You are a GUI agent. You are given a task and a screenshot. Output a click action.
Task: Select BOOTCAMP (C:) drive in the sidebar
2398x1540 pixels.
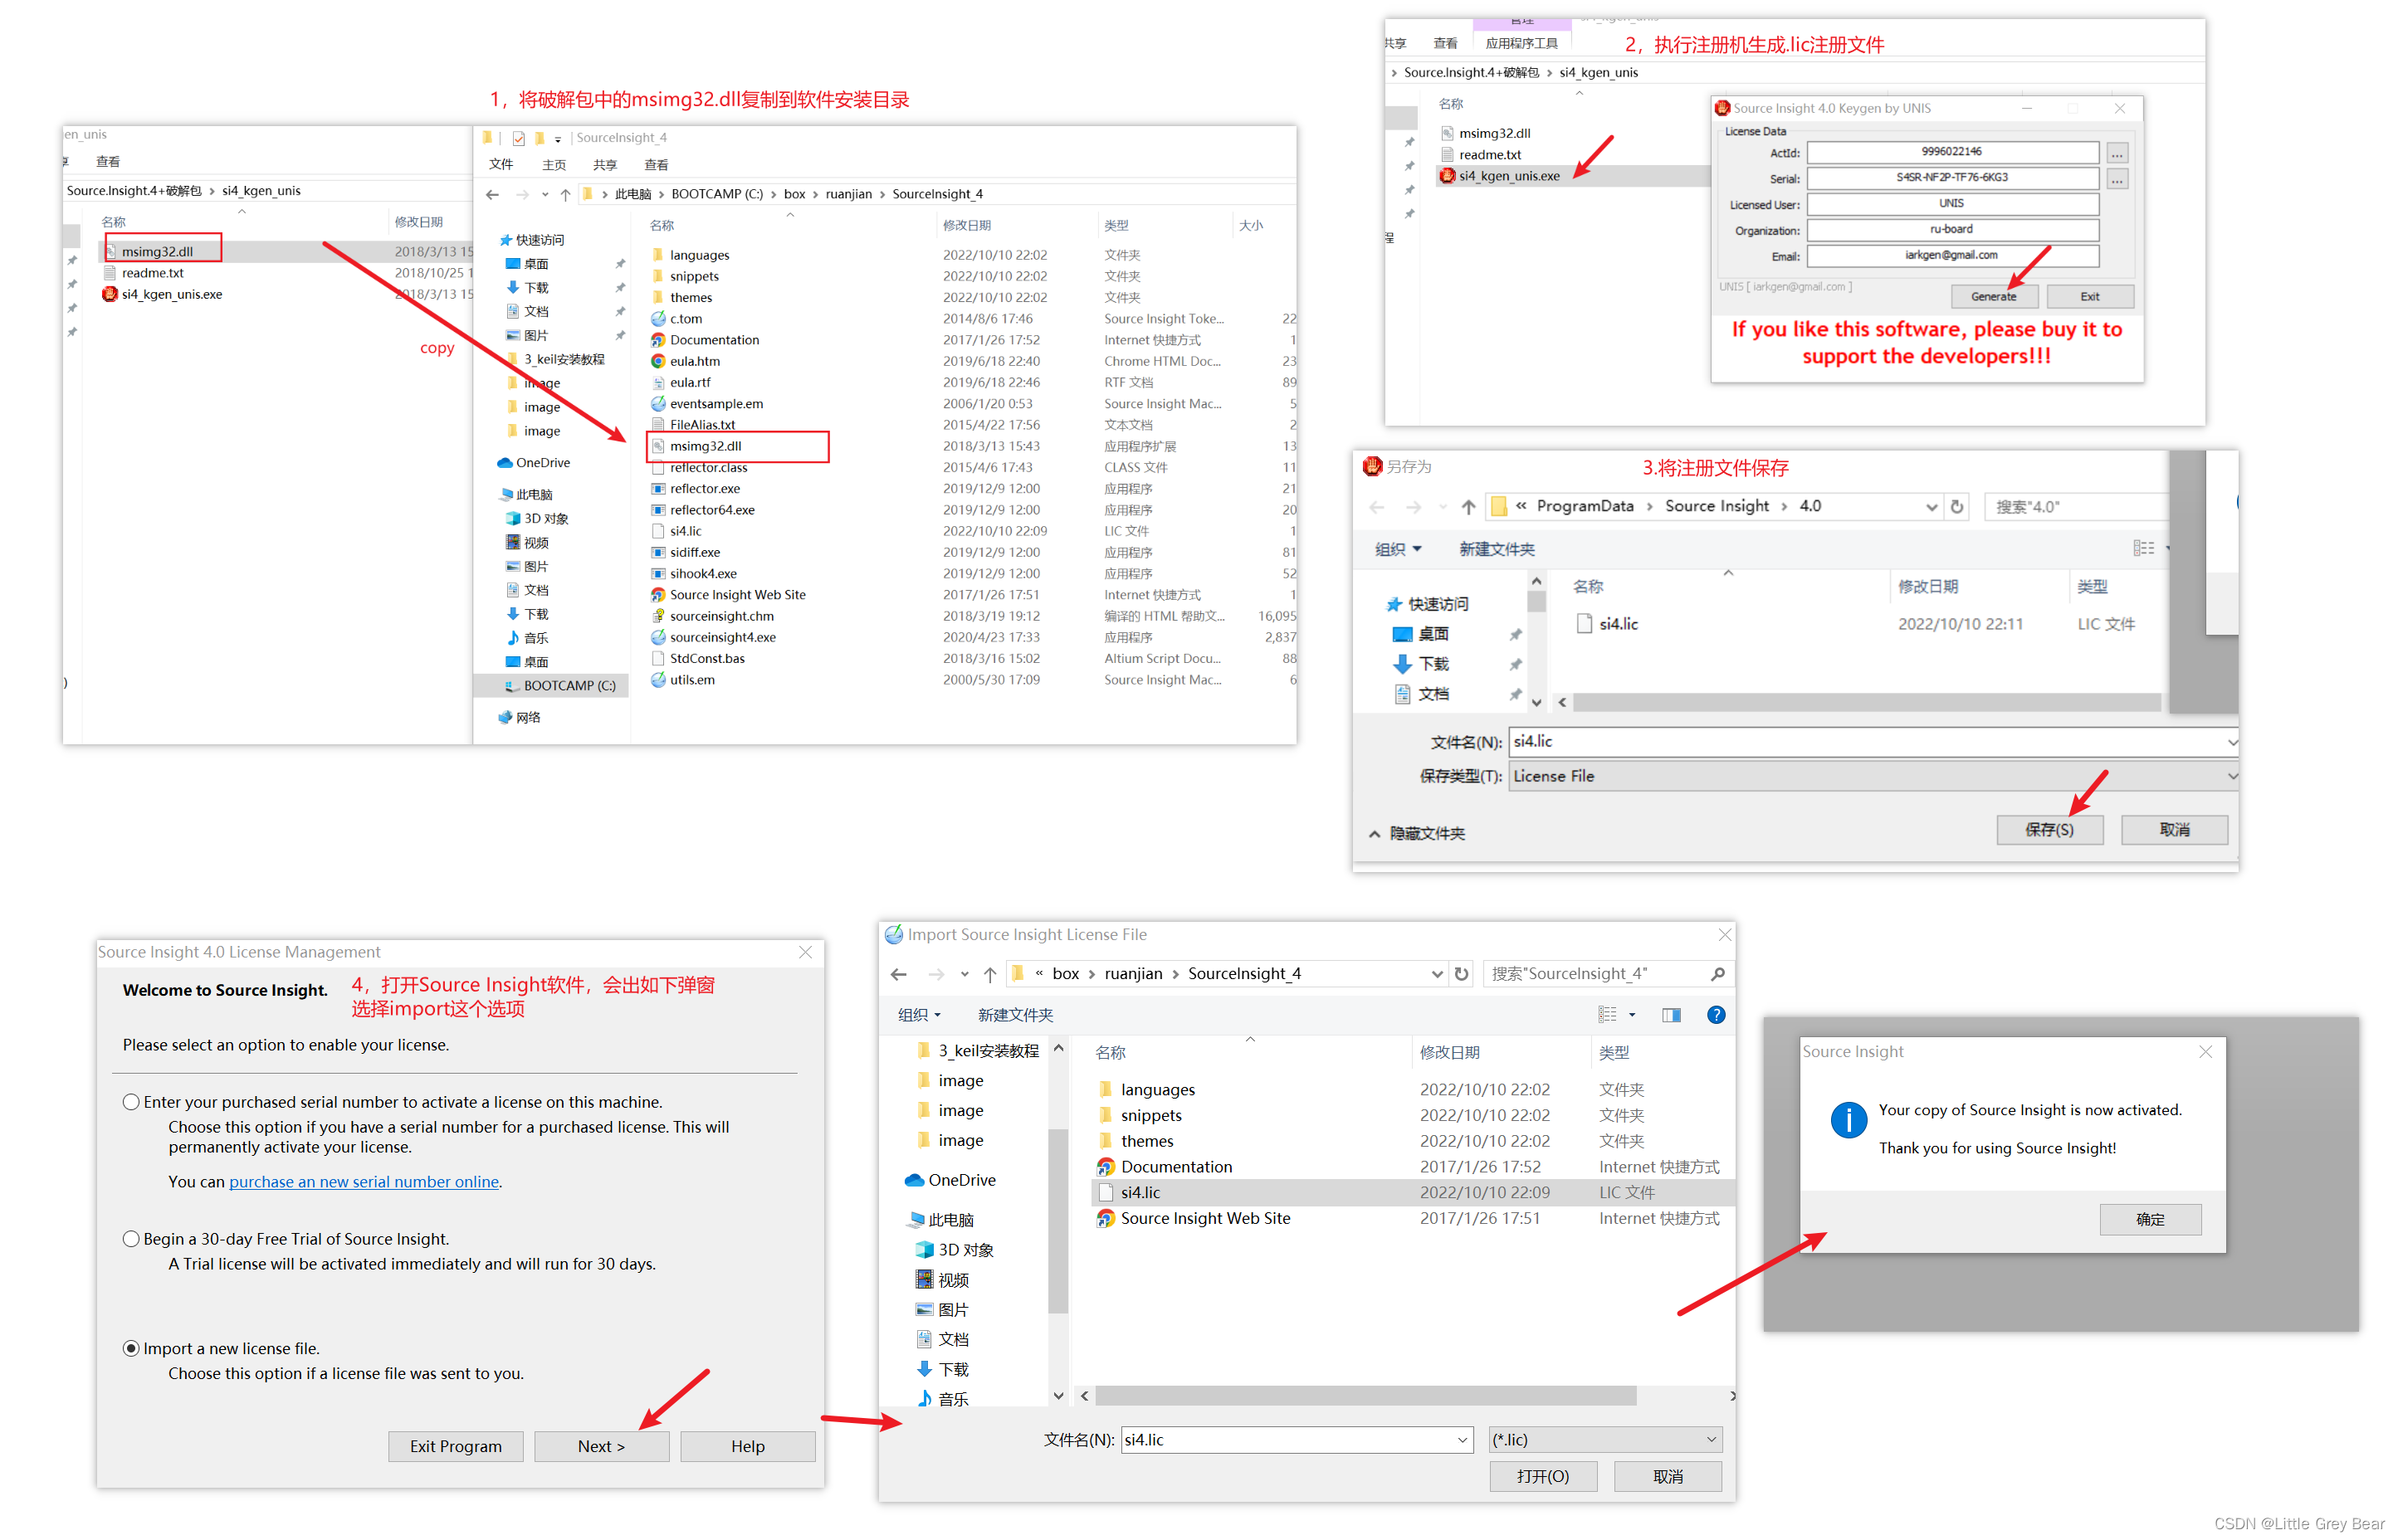(569, 686)
